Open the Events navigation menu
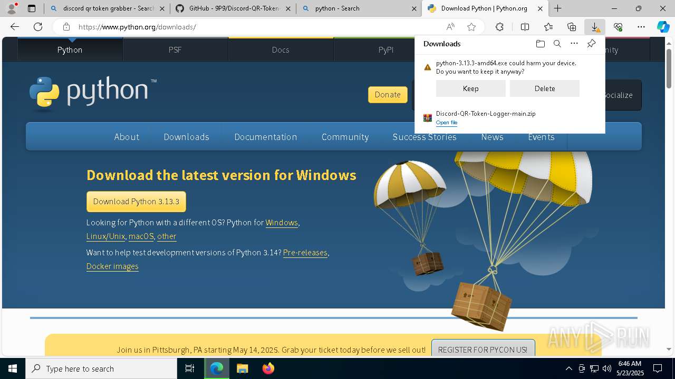 pyautogui.click(x=541, y=137)
